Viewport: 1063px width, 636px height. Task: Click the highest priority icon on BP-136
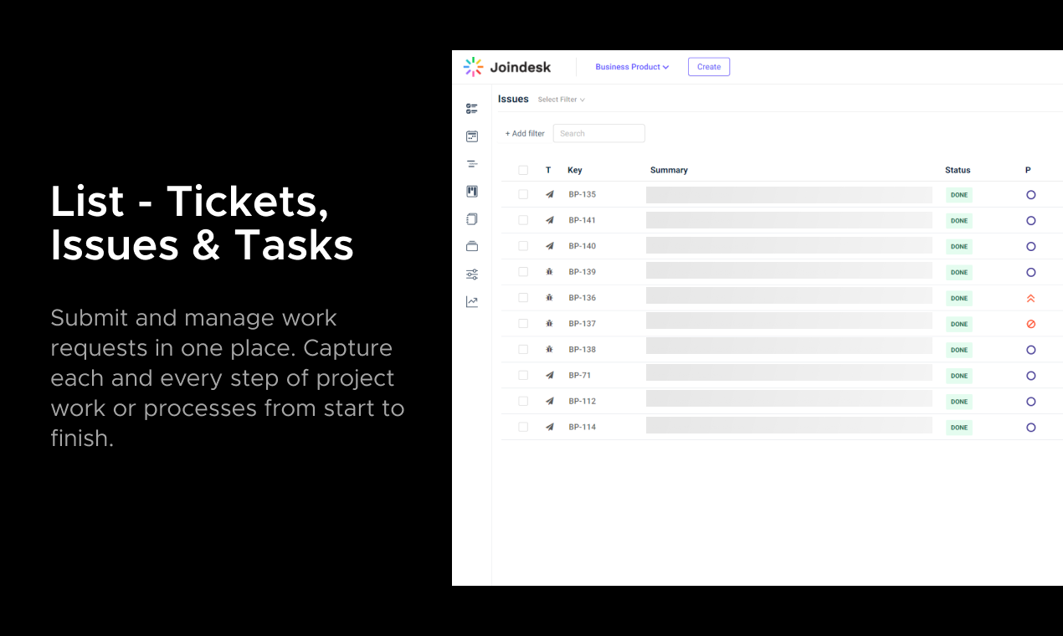pyautogui.click(x=1030, y=298)
